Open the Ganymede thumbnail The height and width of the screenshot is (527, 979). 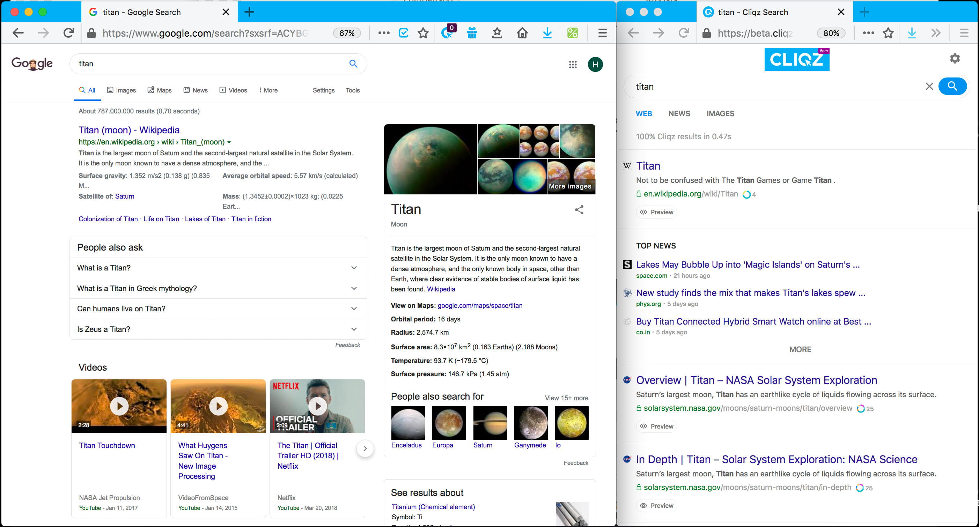coord(531,423)
